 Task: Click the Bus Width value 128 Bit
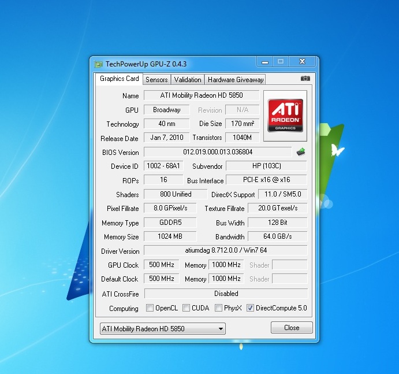pos(278,223)
